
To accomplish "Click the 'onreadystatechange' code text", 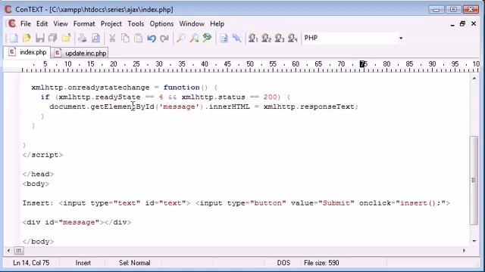I will tap(108, 88).
